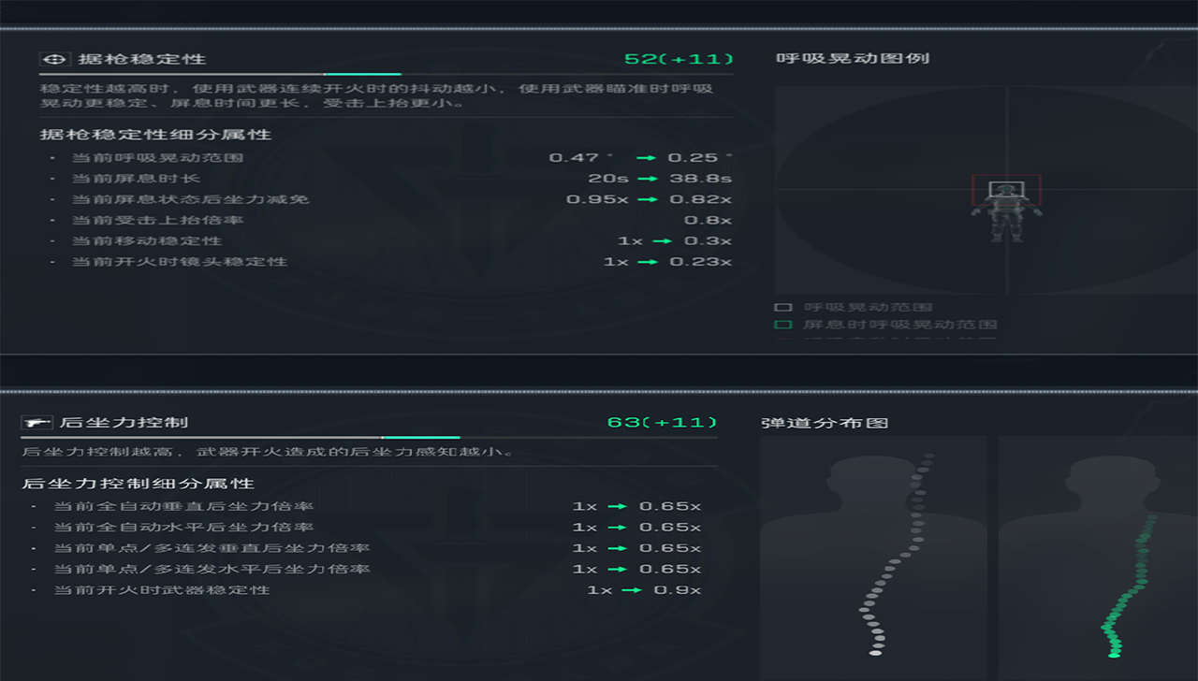Image resolution: width=1198 pixels, height=681 pixels.
Task: Click the green bullet trajectory pattern thumbnail
Action: pyautogui.click(x=1098, y=558)
